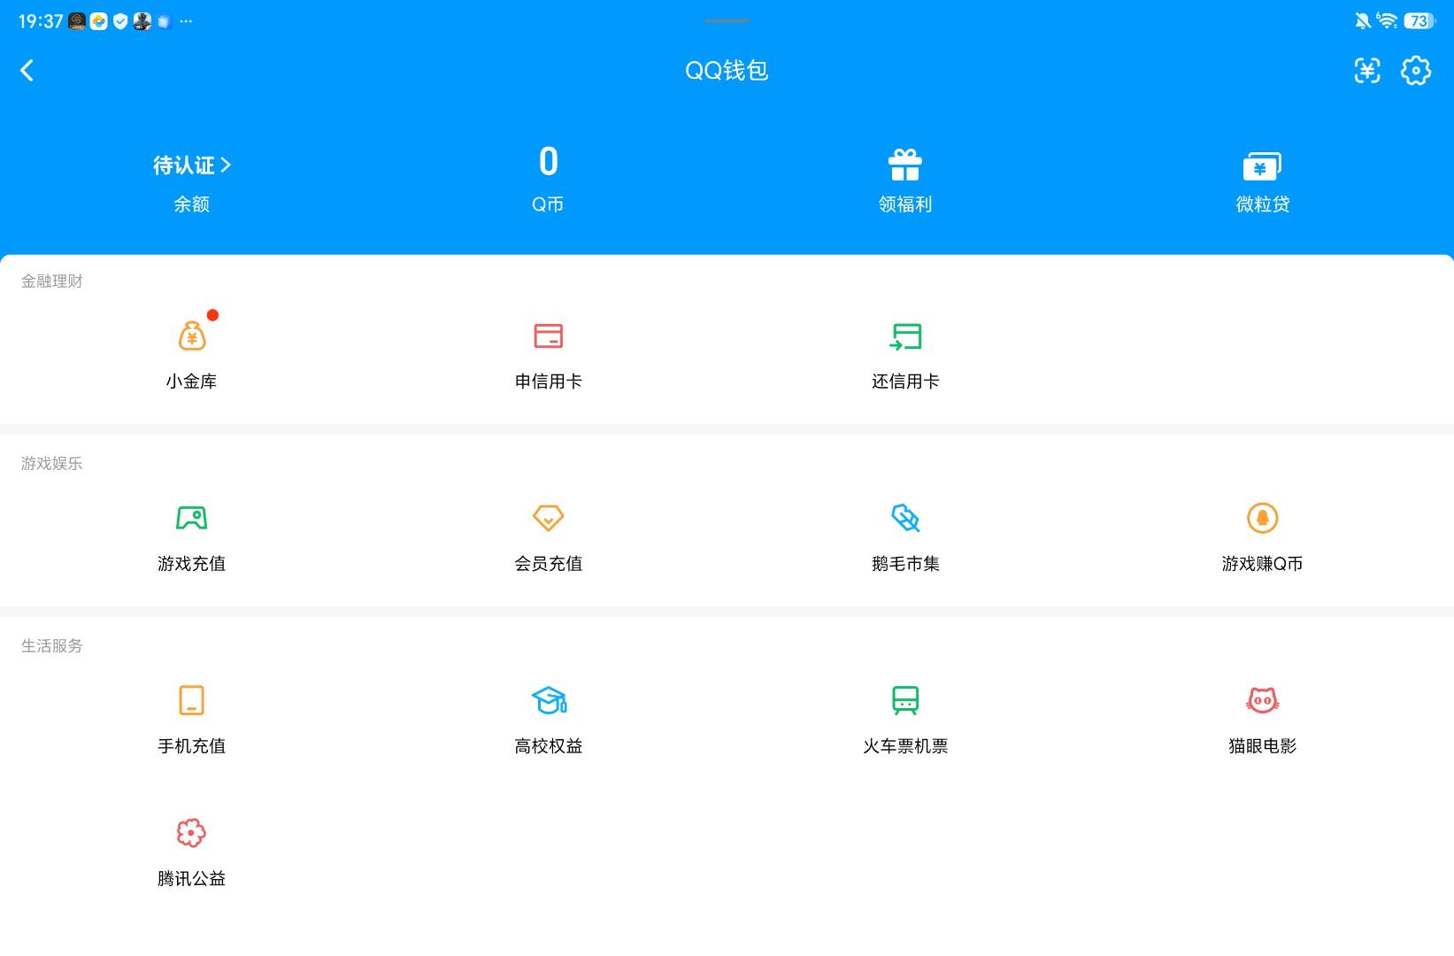
Task: Open the payment code scan icon
Action: coord(1367,71)
